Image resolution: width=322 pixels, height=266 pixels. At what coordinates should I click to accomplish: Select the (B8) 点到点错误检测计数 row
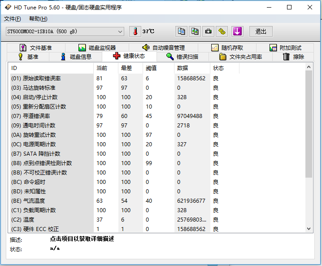click(x=124, y=163)
